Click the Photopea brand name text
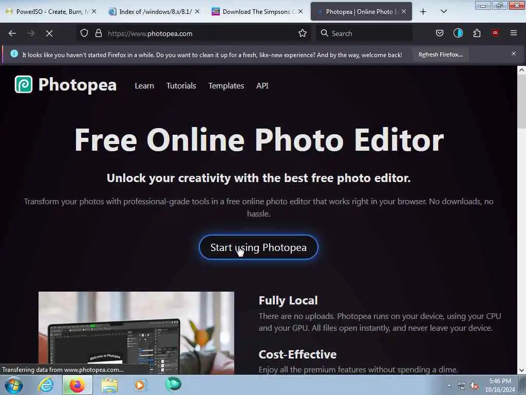The image size is (526, 395). tap(78, 85)
